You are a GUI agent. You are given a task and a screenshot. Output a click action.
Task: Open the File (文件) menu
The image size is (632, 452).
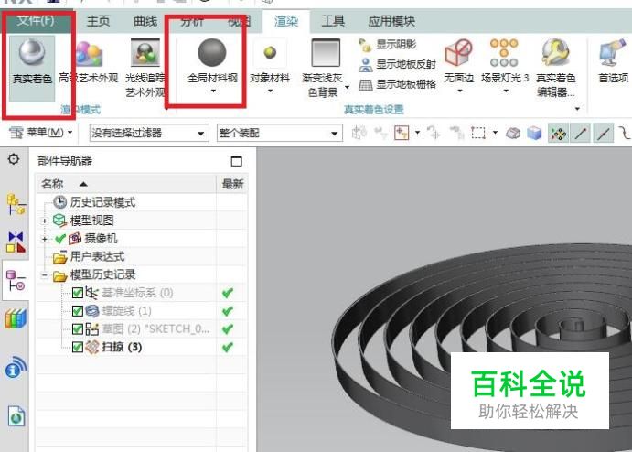36,20
